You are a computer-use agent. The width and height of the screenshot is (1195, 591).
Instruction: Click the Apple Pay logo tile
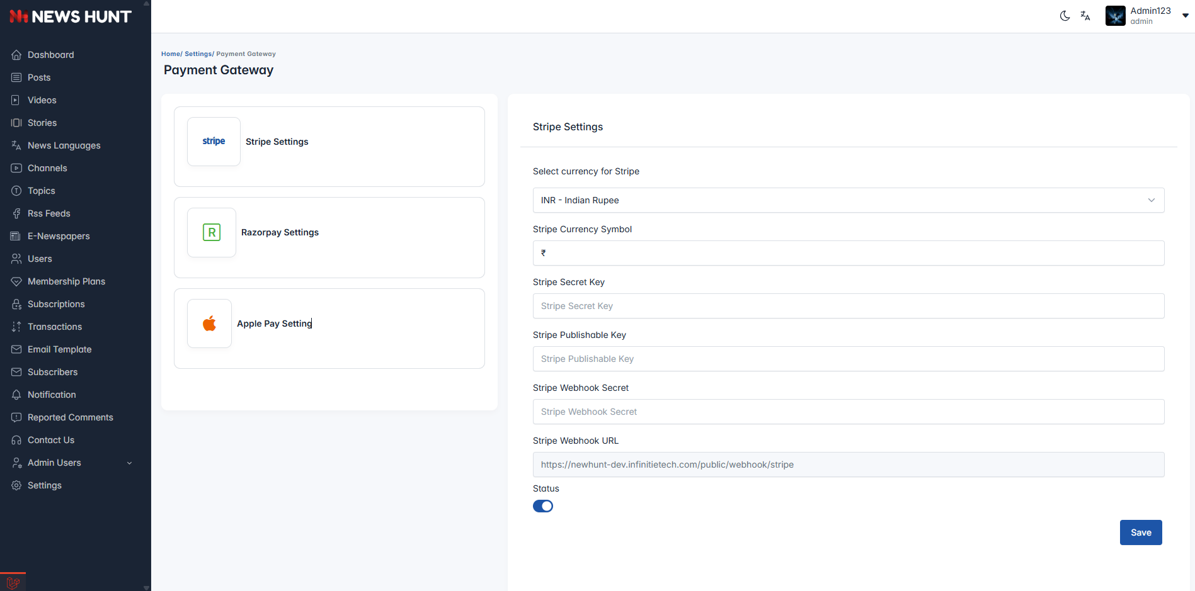coord(209,324)
